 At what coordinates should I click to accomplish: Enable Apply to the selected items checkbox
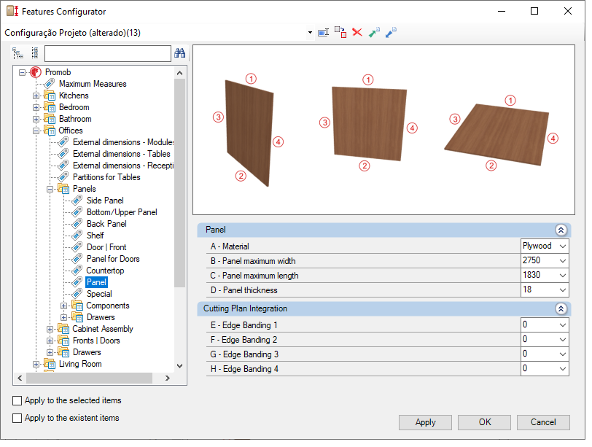point(17,400)
